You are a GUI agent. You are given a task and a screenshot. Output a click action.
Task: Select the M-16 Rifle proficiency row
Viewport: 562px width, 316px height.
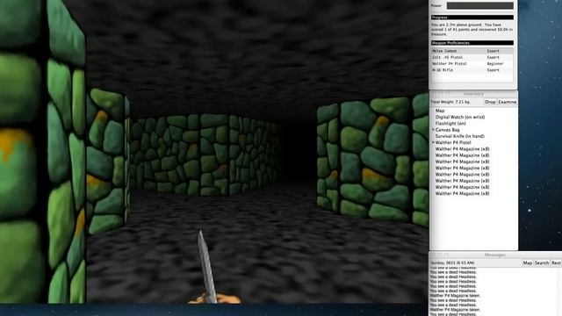point(472,70)
